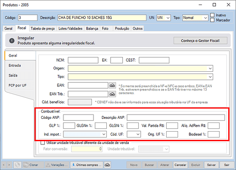Select the Entrada side section
The width and height of the screenshot is (236, 170).
click(20, 65)
